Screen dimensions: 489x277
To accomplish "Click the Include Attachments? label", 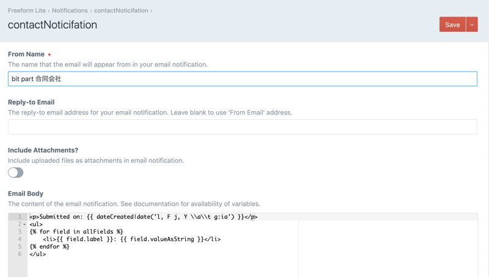I will [43, 150].
